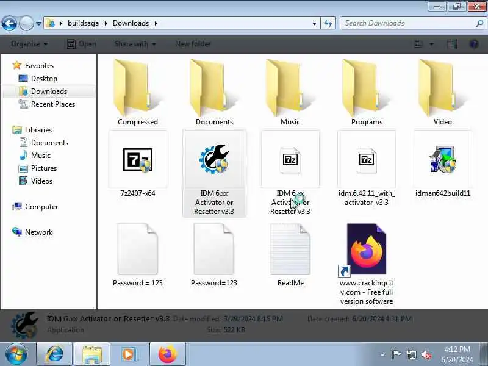Image resolution: width=488 pixels, height=366 pixels.
Task: Click the Help question mark icon
Action: [474, 44]
